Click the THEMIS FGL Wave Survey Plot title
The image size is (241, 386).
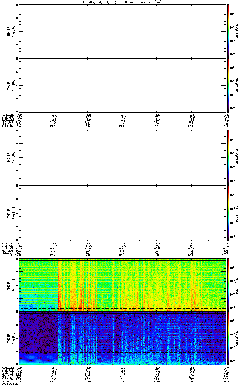122,2
